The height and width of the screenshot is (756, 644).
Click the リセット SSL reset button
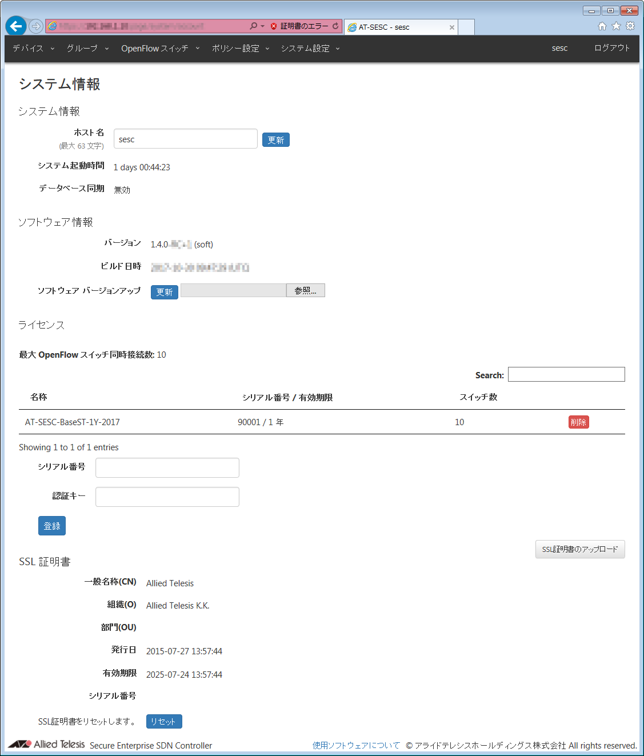[x=164, y=722]
